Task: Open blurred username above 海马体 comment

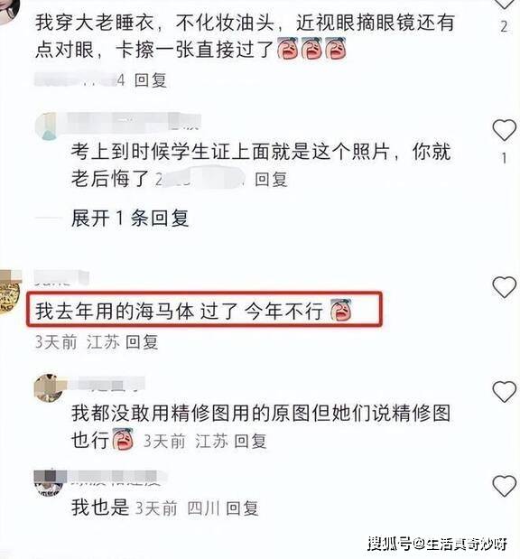Action: click(61, 278)
